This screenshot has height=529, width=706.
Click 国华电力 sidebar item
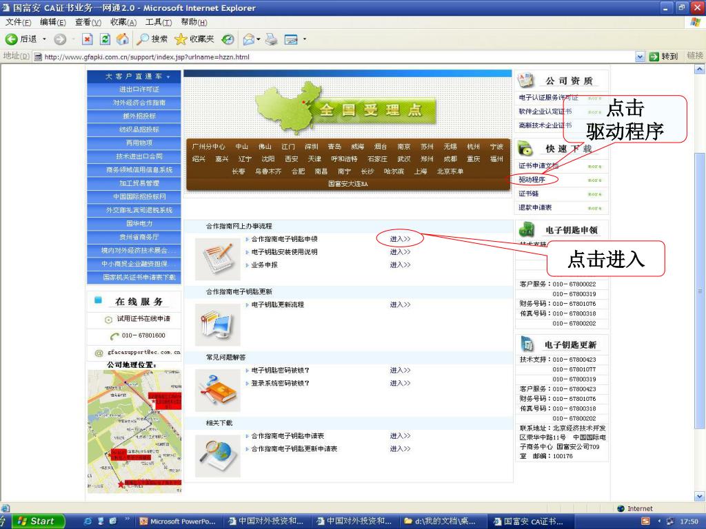139,224
